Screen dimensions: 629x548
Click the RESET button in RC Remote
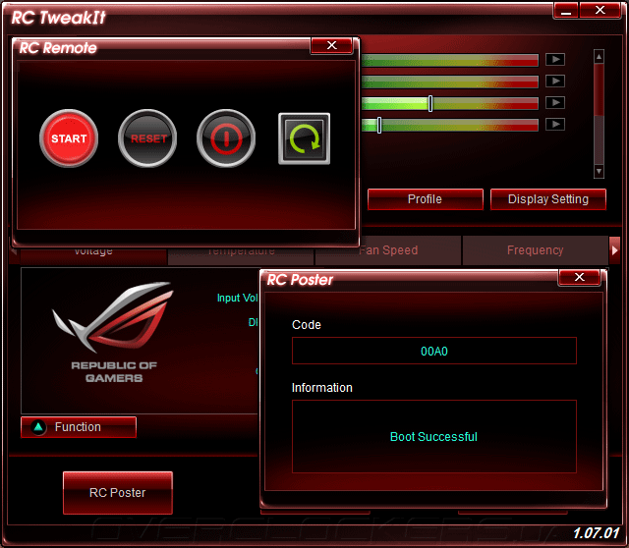pos(147,138)
